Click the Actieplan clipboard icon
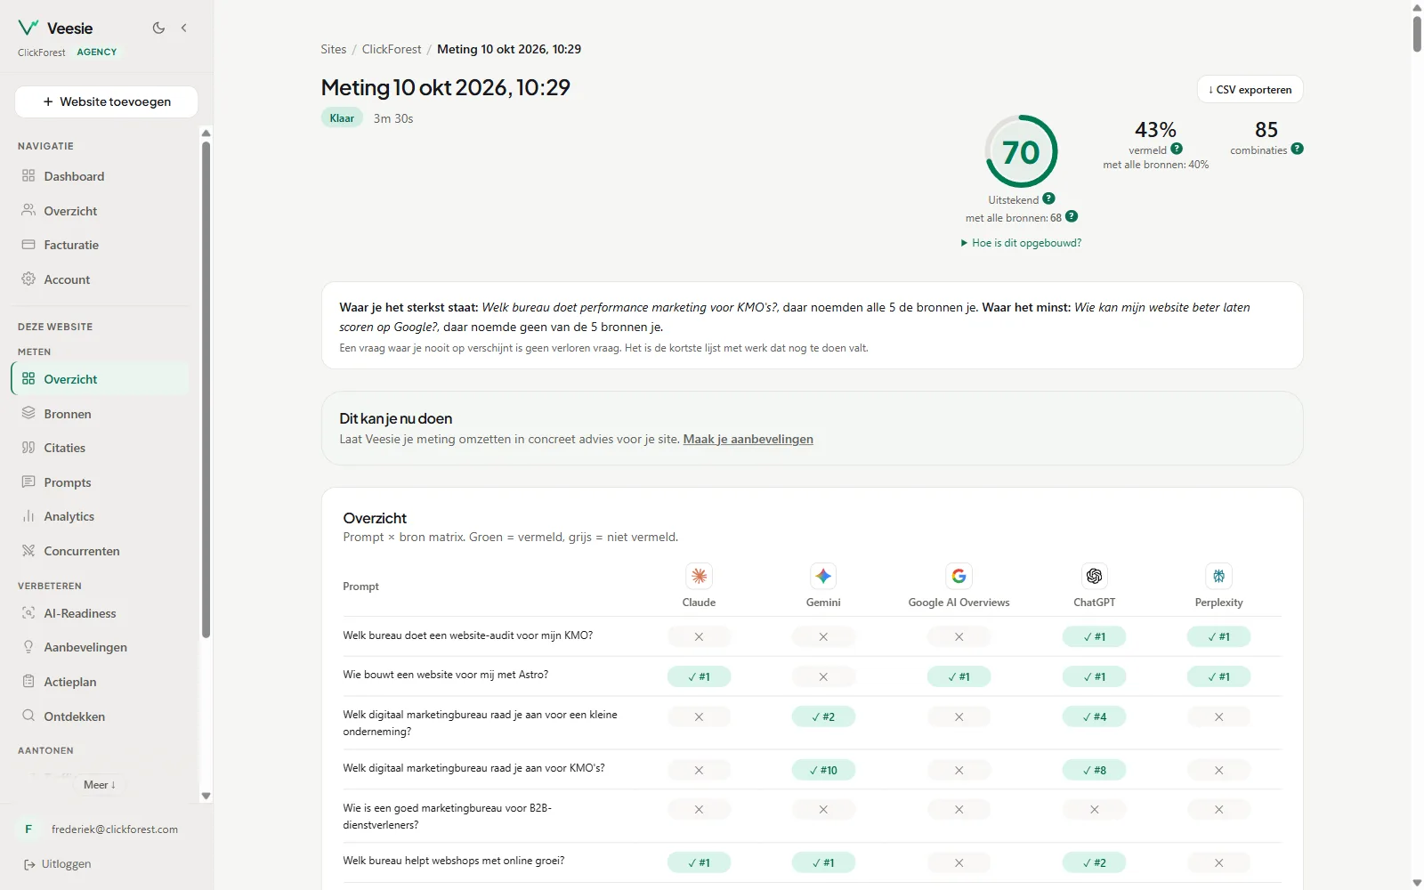1424x890 pixels. [28, 682]
